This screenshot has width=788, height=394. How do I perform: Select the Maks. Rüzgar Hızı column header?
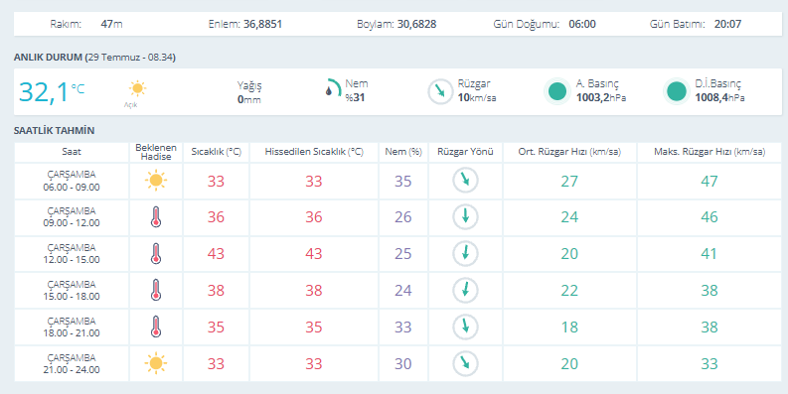point(709,152)
